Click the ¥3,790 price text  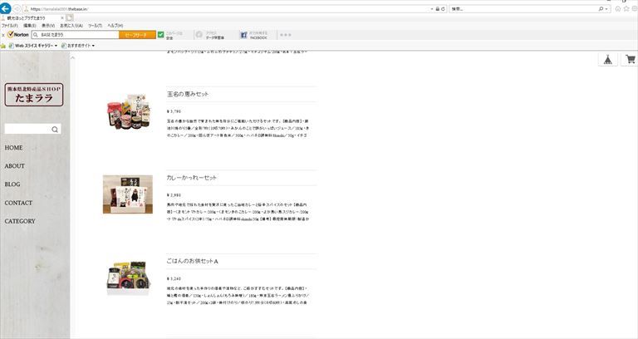174,111
